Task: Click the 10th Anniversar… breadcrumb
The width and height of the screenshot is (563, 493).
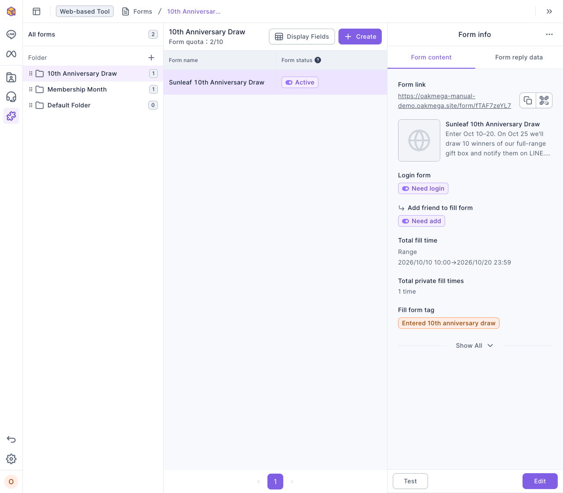Action: pos(194,11)
